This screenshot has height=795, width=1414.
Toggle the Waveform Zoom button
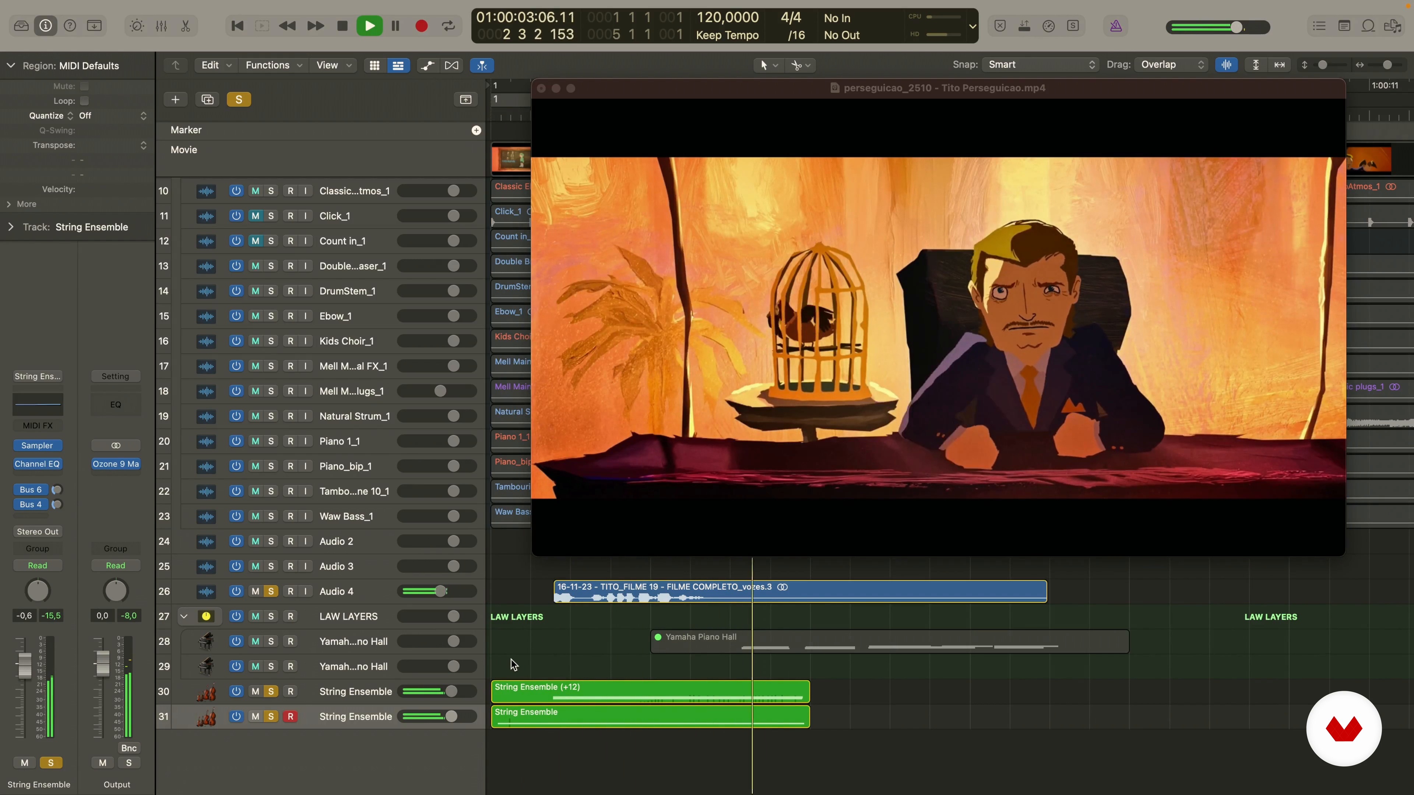pos(1226,65)
